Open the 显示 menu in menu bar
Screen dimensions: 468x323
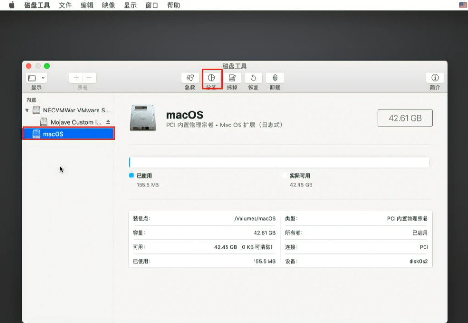tap(130, 5)
